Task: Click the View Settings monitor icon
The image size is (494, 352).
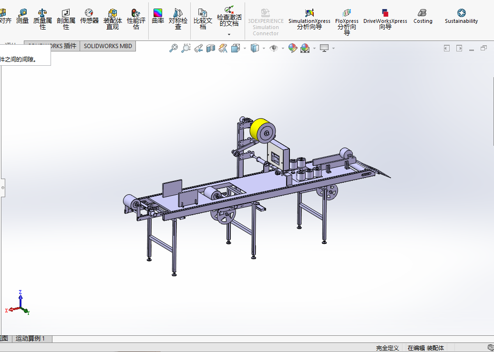Action: point(324,48)
